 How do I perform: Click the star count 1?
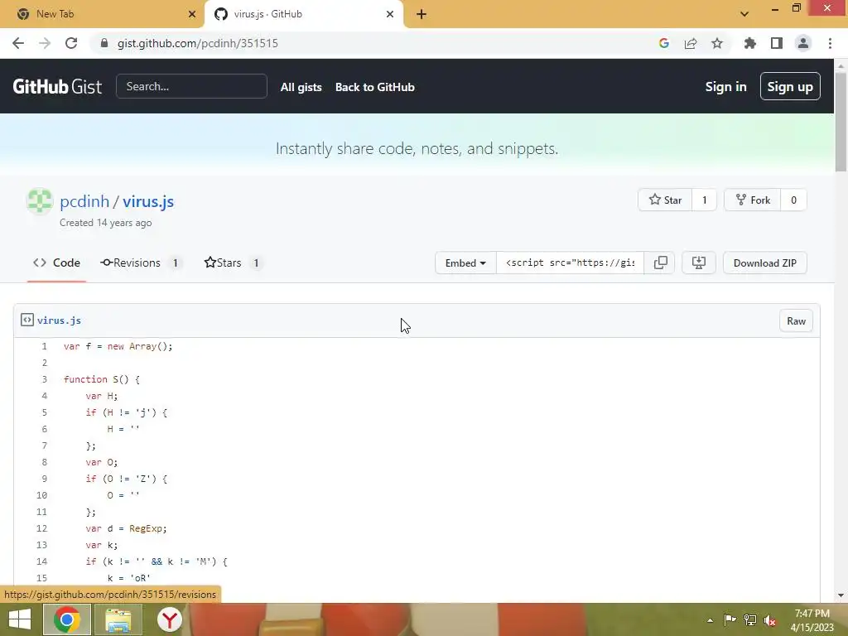pyautogui.click(x=704, y=200)
